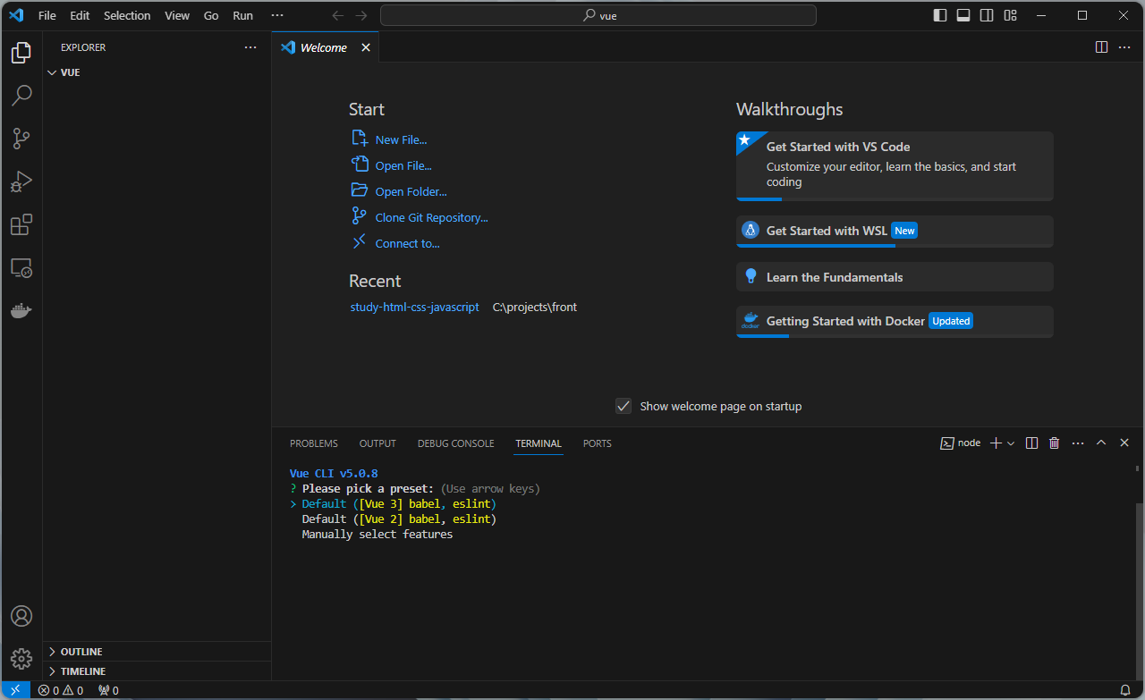Click the New File... link
Image resolution: width=1145 pixels, height=700 pixels.
(x=401, y=140)
